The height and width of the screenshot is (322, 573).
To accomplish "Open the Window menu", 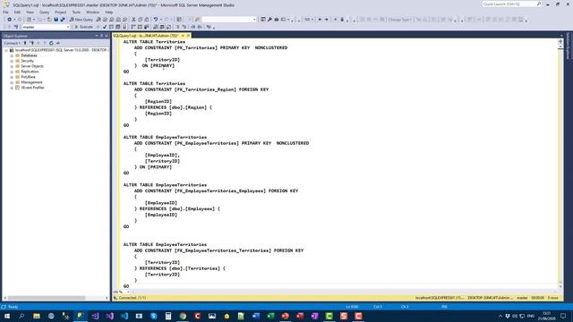I will coord(92,12).
